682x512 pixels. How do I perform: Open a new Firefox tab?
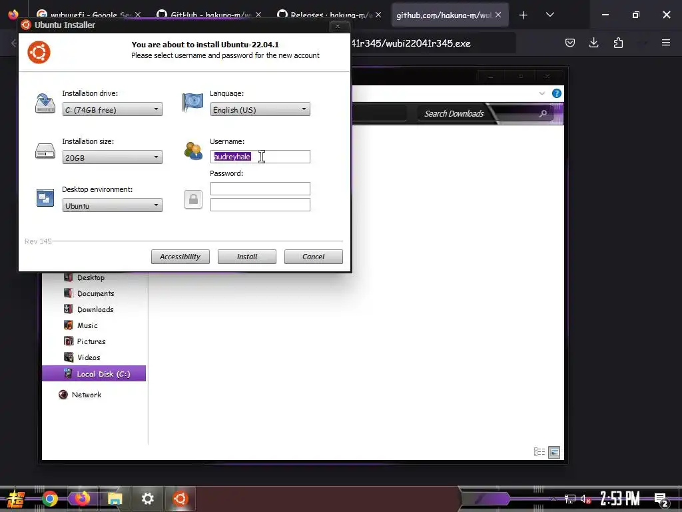[523, 15]
